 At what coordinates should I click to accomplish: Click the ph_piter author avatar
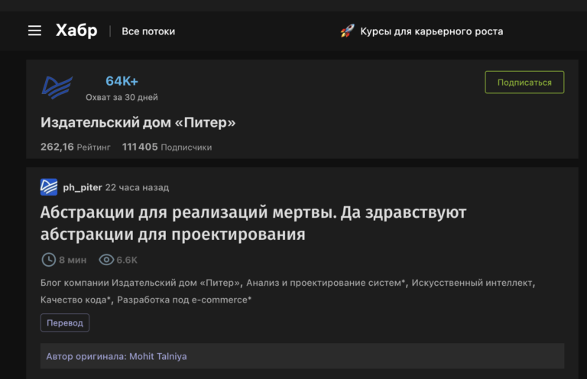click(49, 187)
